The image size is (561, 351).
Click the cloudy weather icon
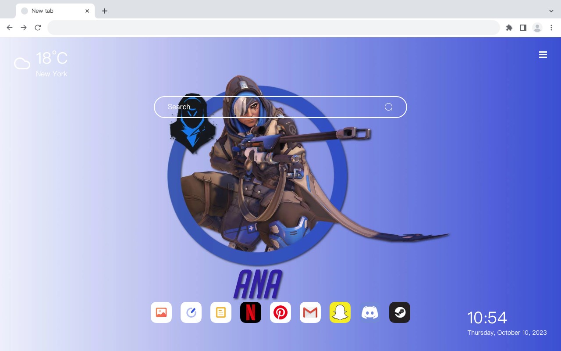[22, 64]
